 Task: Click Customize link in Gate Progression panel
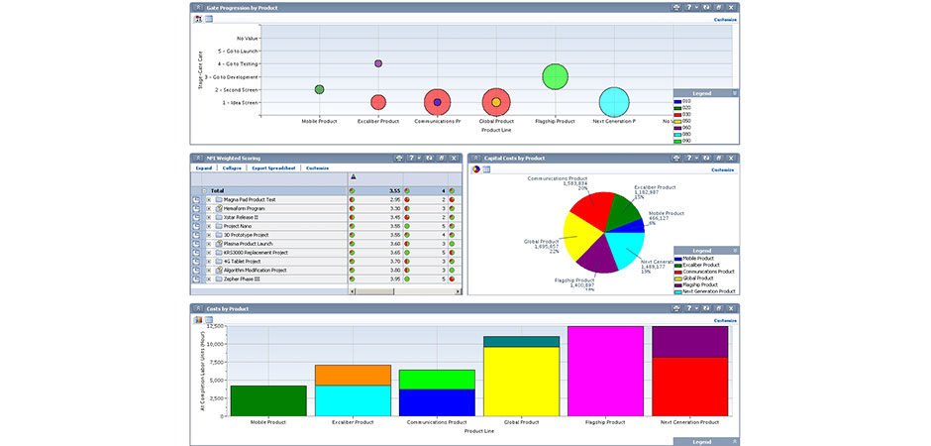pos(725,19)
